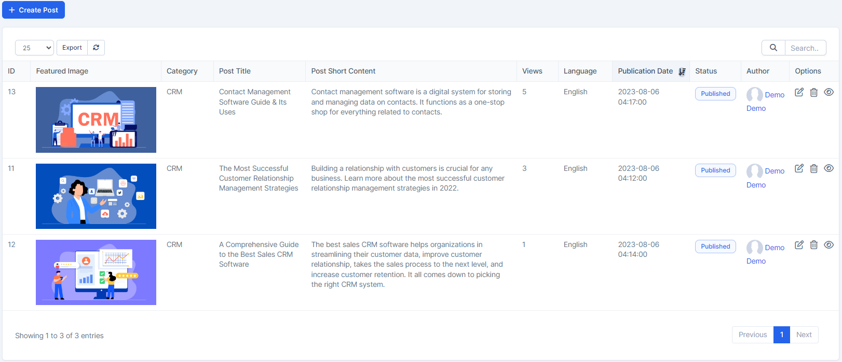Go to page 1 in pagination

[x=781, y=335]
